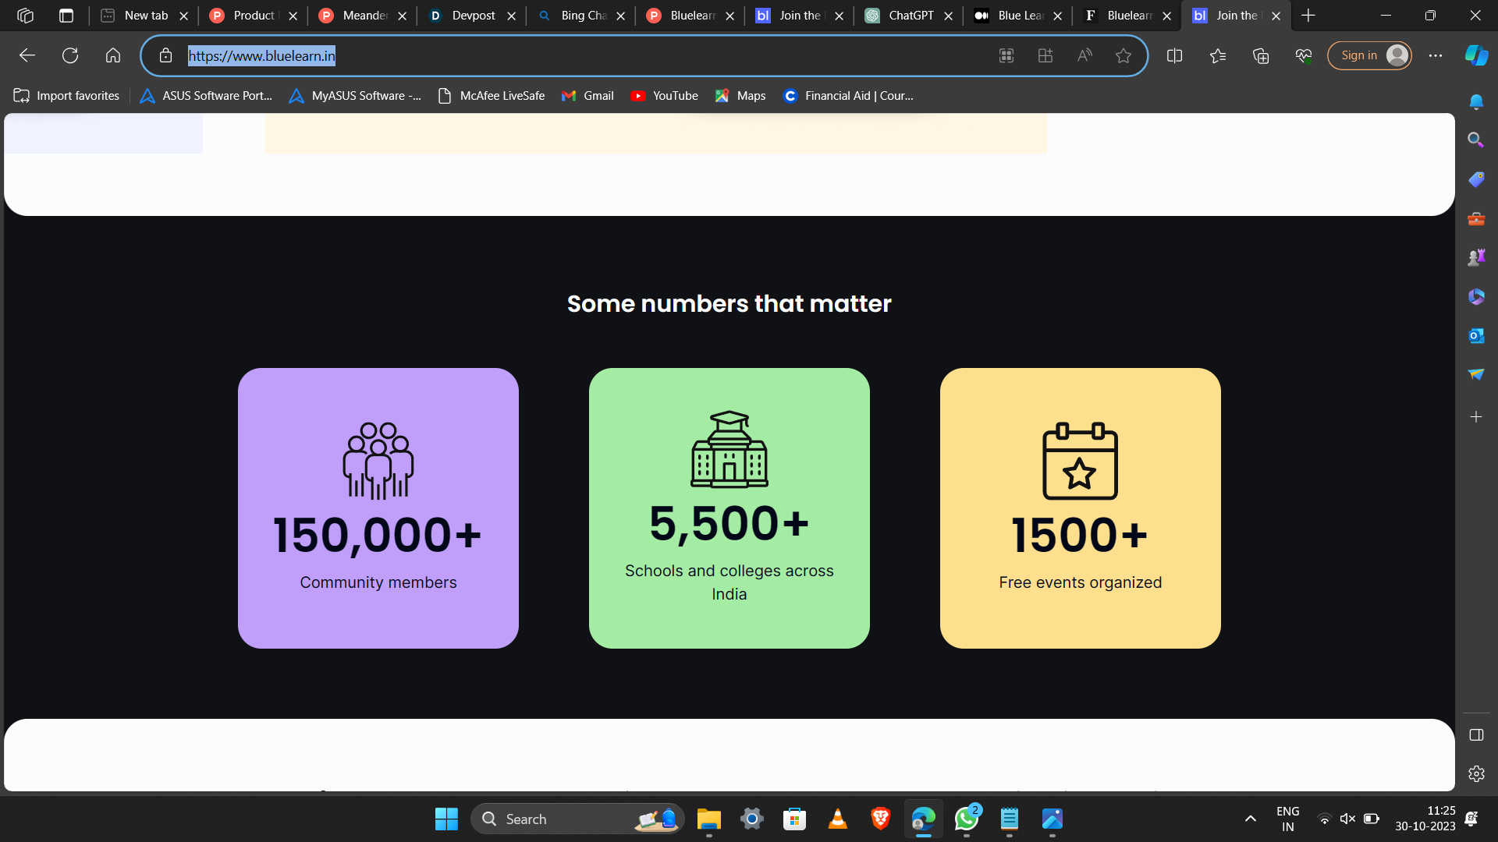Open the Read aloud icon

coord(1084,55)
